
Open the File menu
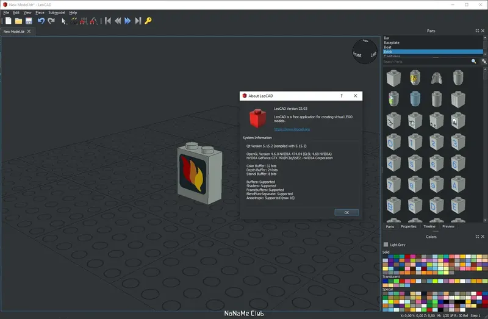pyautogui.click(x=6, y=12)
